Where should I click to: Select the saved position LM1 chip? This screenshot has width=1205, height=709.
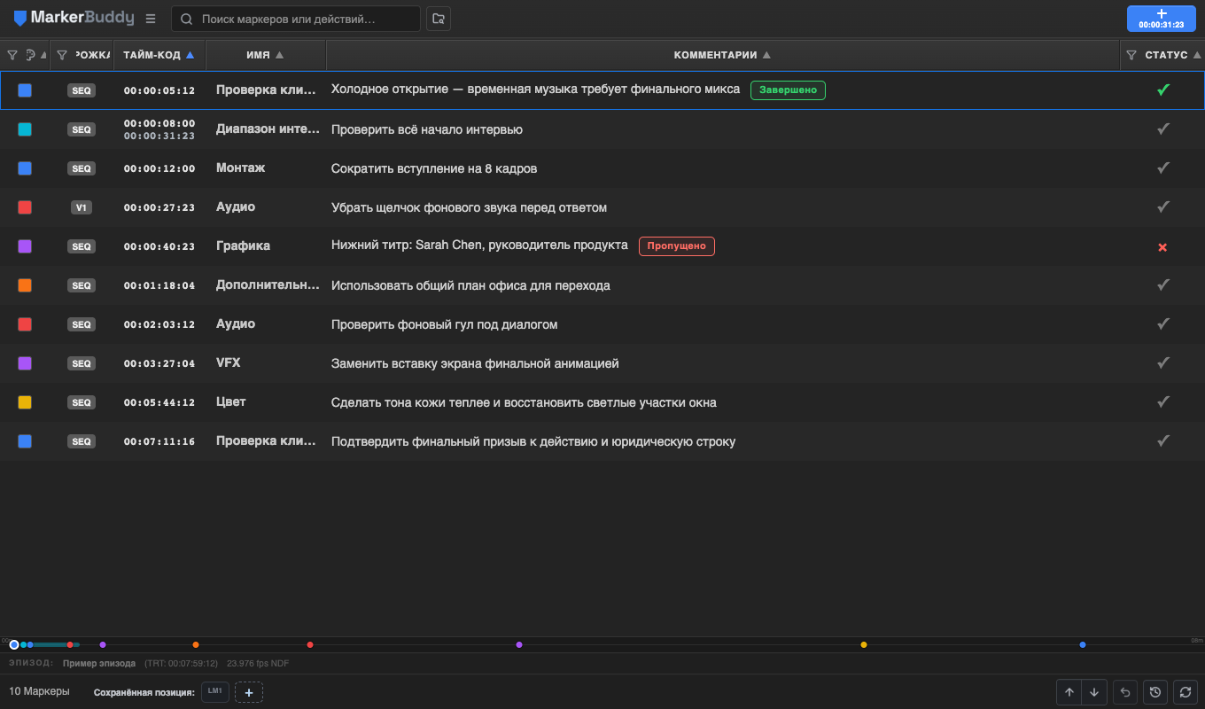click(x=215, y=691)
